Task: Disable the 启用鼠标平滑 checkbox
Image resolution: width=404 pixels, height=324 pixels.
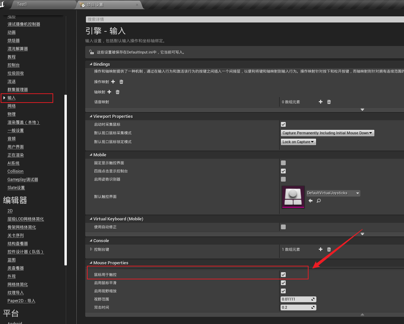Action: [x=283, y=282]
